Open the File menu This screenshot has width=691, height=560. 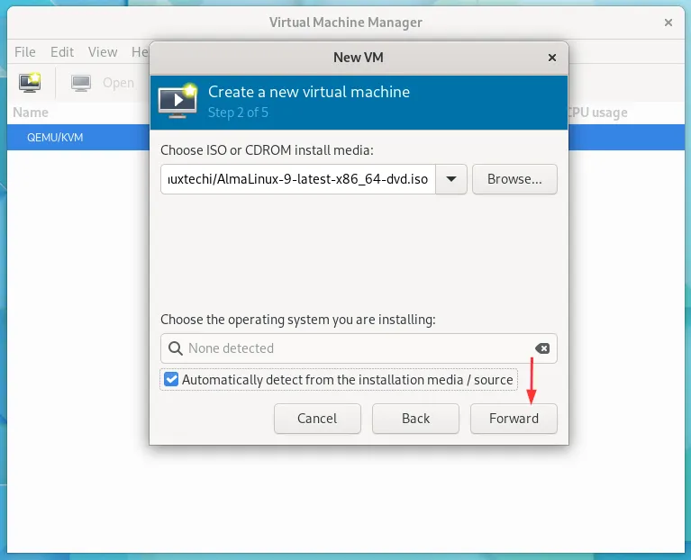coord(24,52)
